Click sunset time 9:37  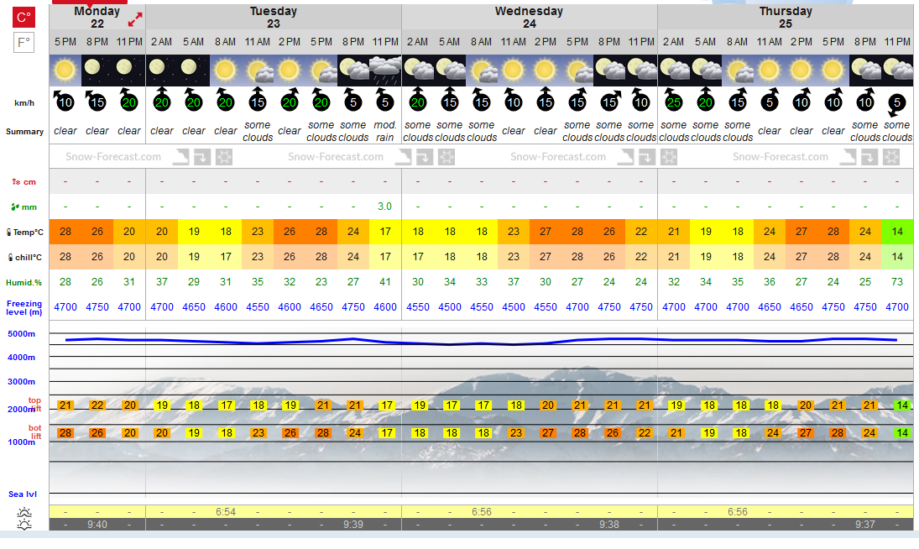pyautogui.click(x=865, y=525)
